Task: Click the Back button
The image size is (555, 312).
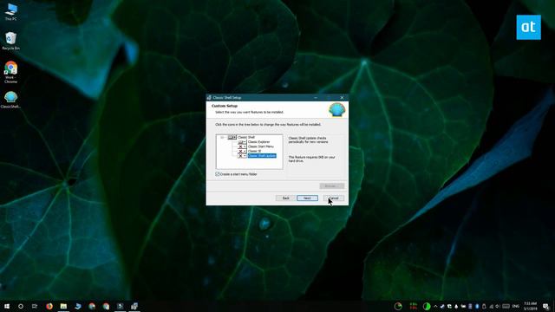Action: point(286,198)
